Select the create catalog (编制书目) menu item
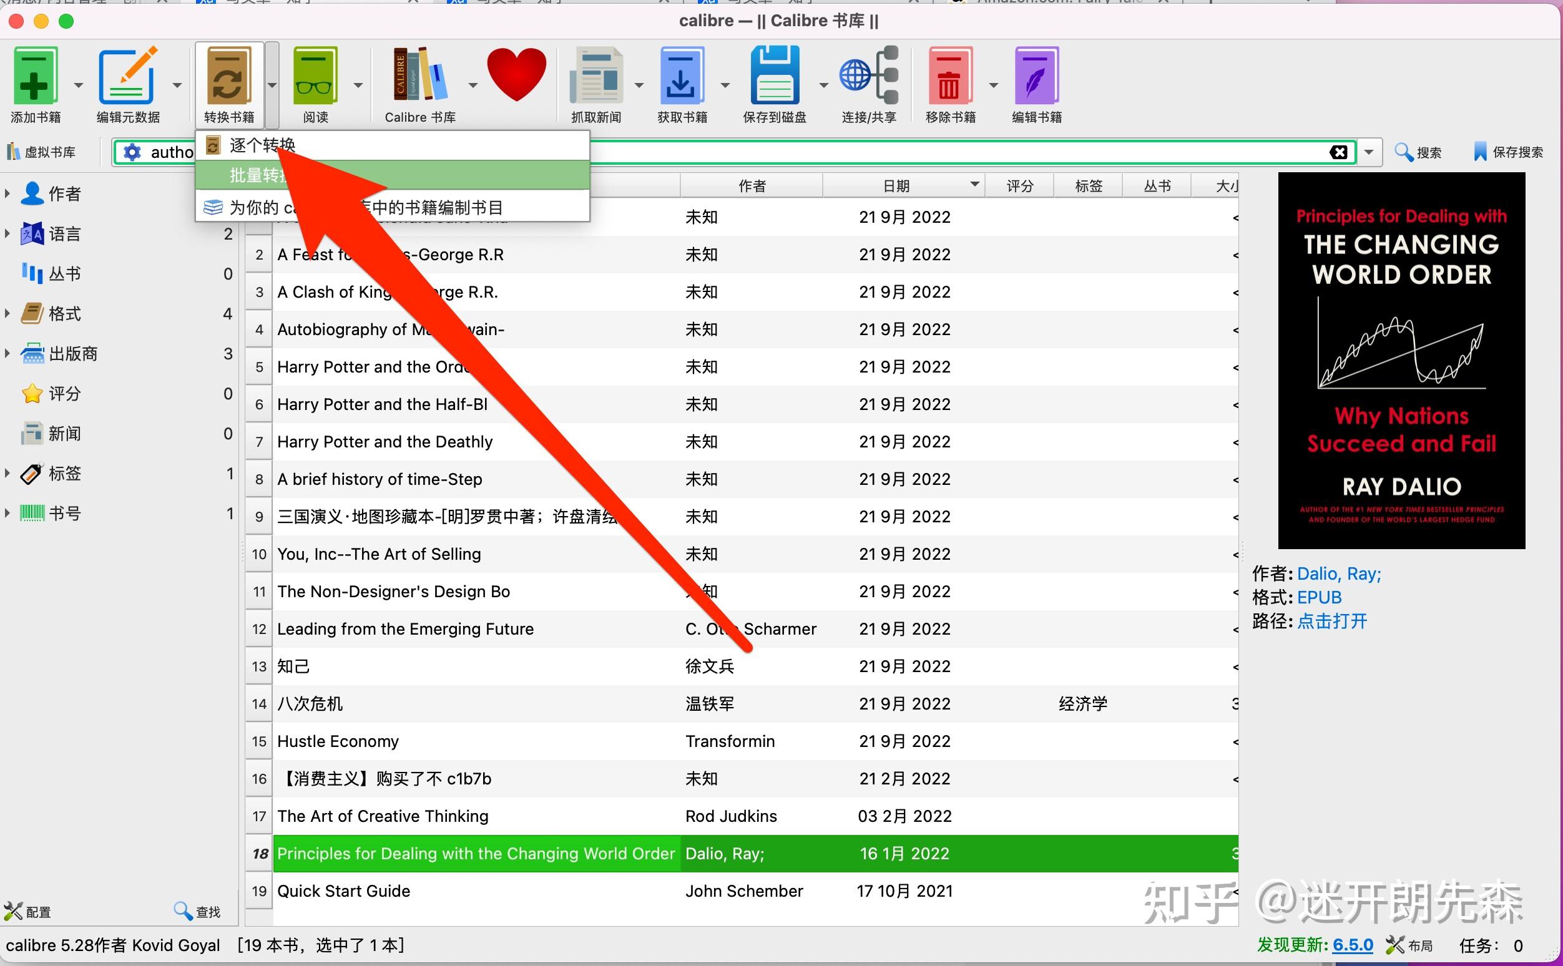The image size is (1563, 966). [393, 207]
